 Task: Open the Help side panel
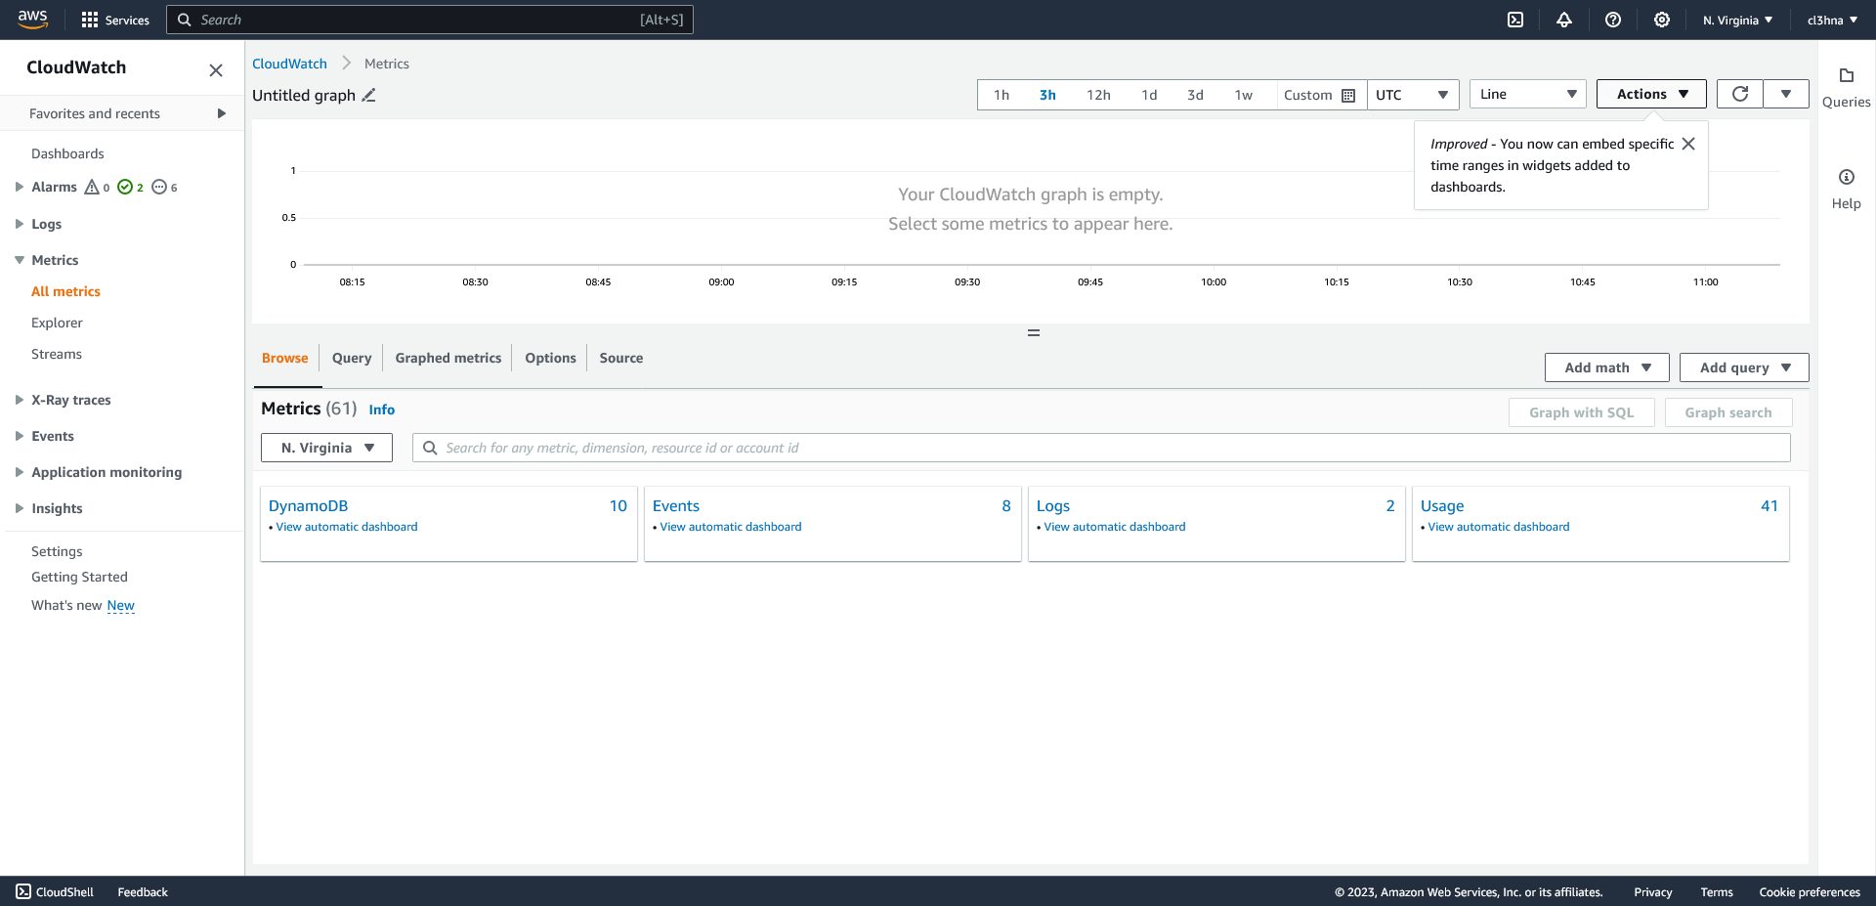coord(1846,190)
